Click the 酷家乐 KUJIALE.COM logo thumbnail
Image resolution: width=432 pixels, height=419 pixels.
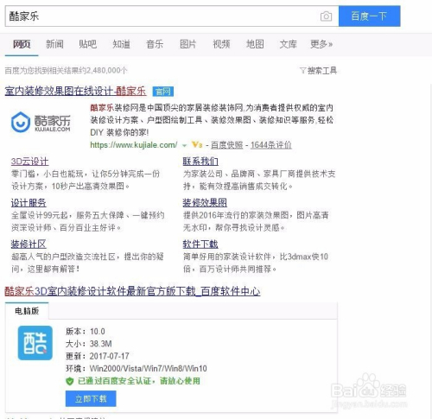tap(41, 122)
